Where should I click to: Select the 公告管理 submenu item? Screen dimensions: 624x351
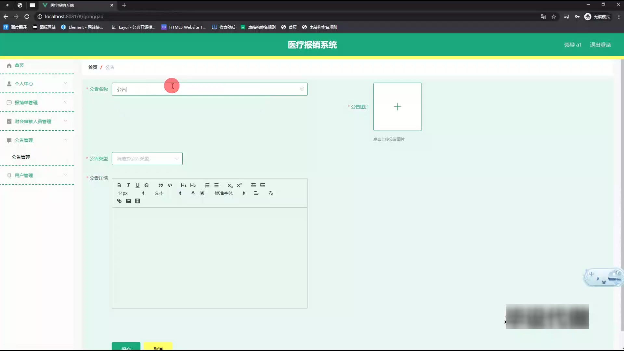(x=21, y=157)
